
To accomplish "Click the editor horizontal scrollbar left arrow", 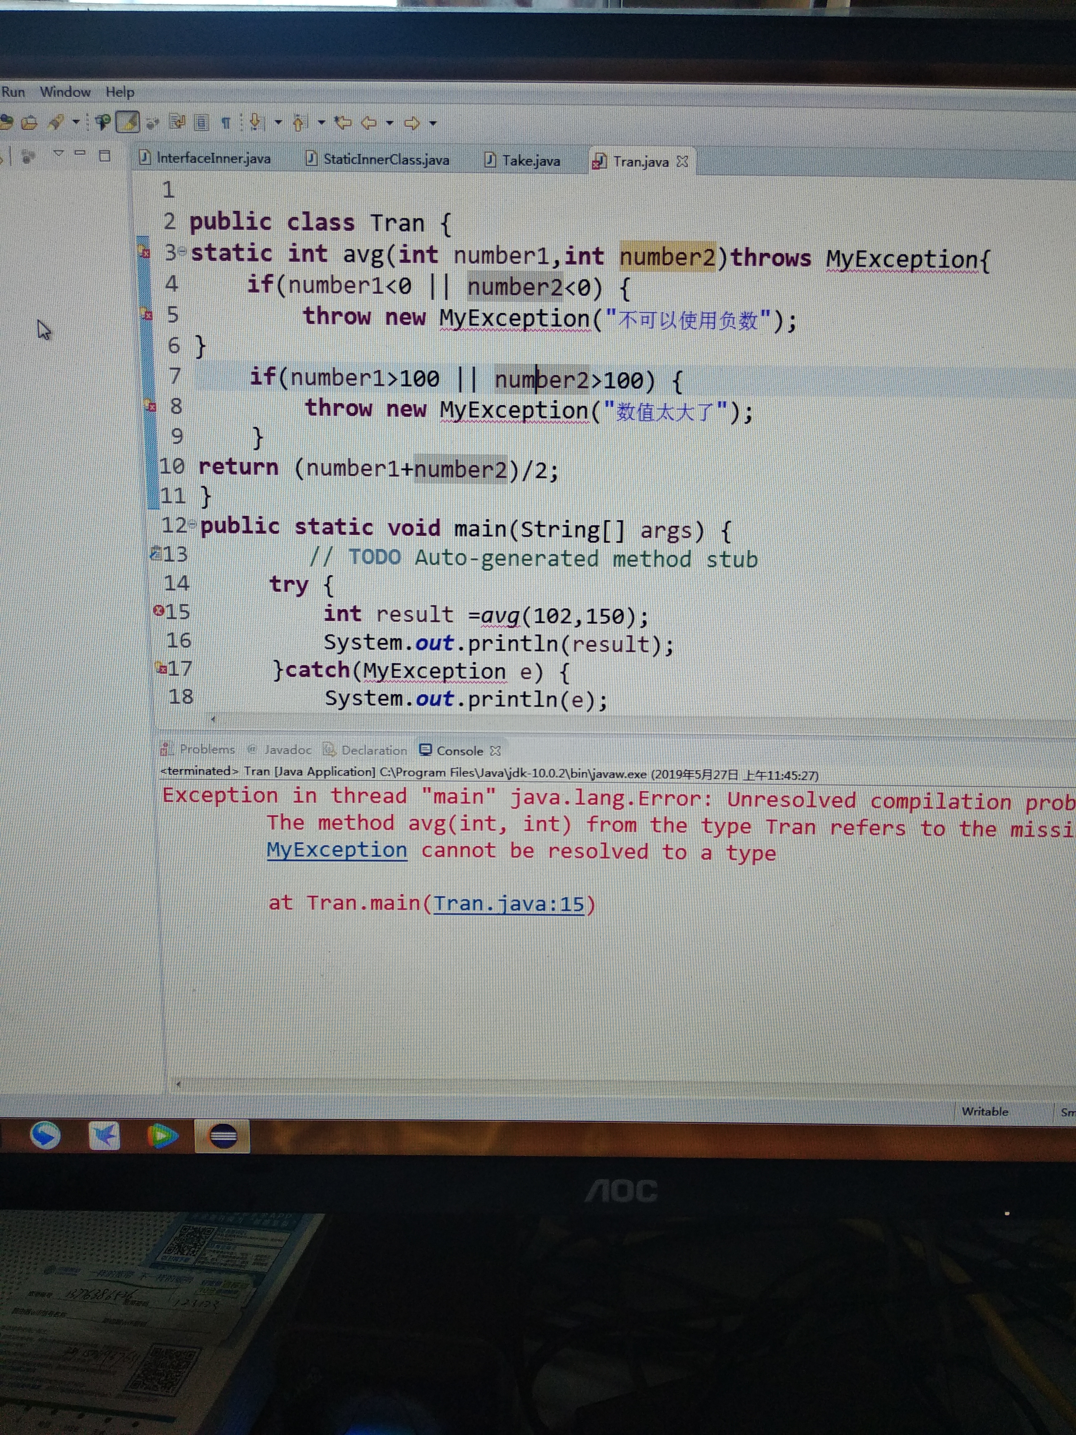I will [x=213, y=718].
